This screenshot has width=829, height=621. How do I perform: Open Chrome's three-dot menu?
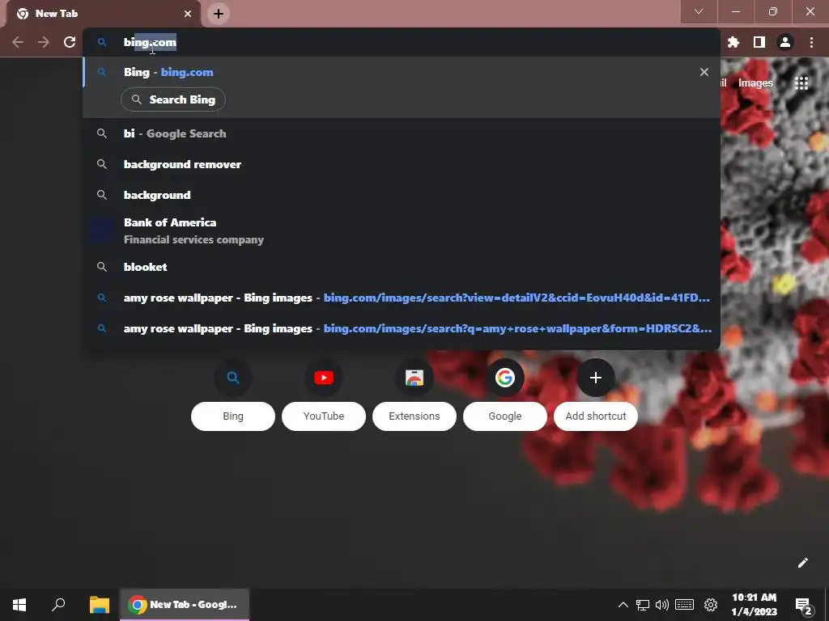(811, 42)
